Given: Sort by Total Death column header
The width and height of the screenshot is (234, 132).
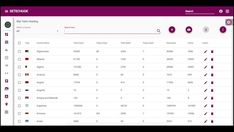Looking at the screenshot, I should [126, 43].
